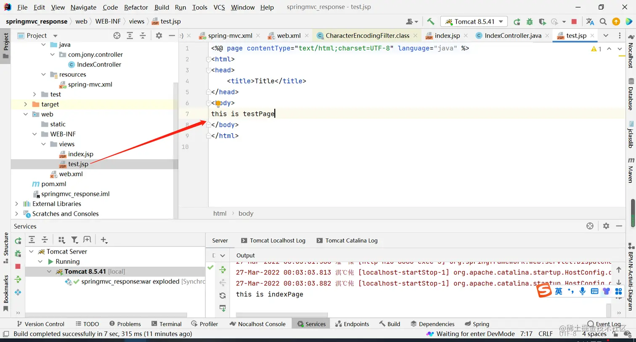The height and width of the screenshot is (342, 636).
Task: Click the body breadcrumb below editor
Action: point(246,214)
